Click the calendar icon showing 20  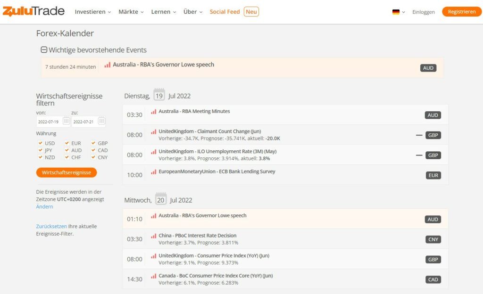pyautogui.click(x=160, y=199)
